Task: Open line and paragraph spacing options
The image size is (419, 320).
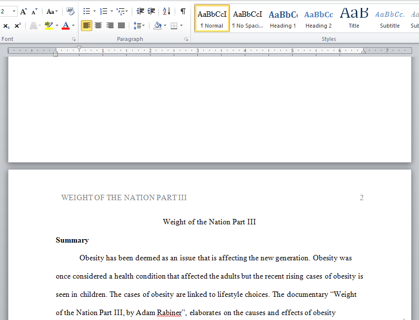Action: (139, 26)
